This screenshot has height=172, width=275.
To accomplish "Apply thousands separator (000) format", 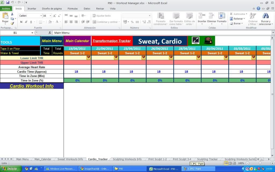I will [137, 22].
